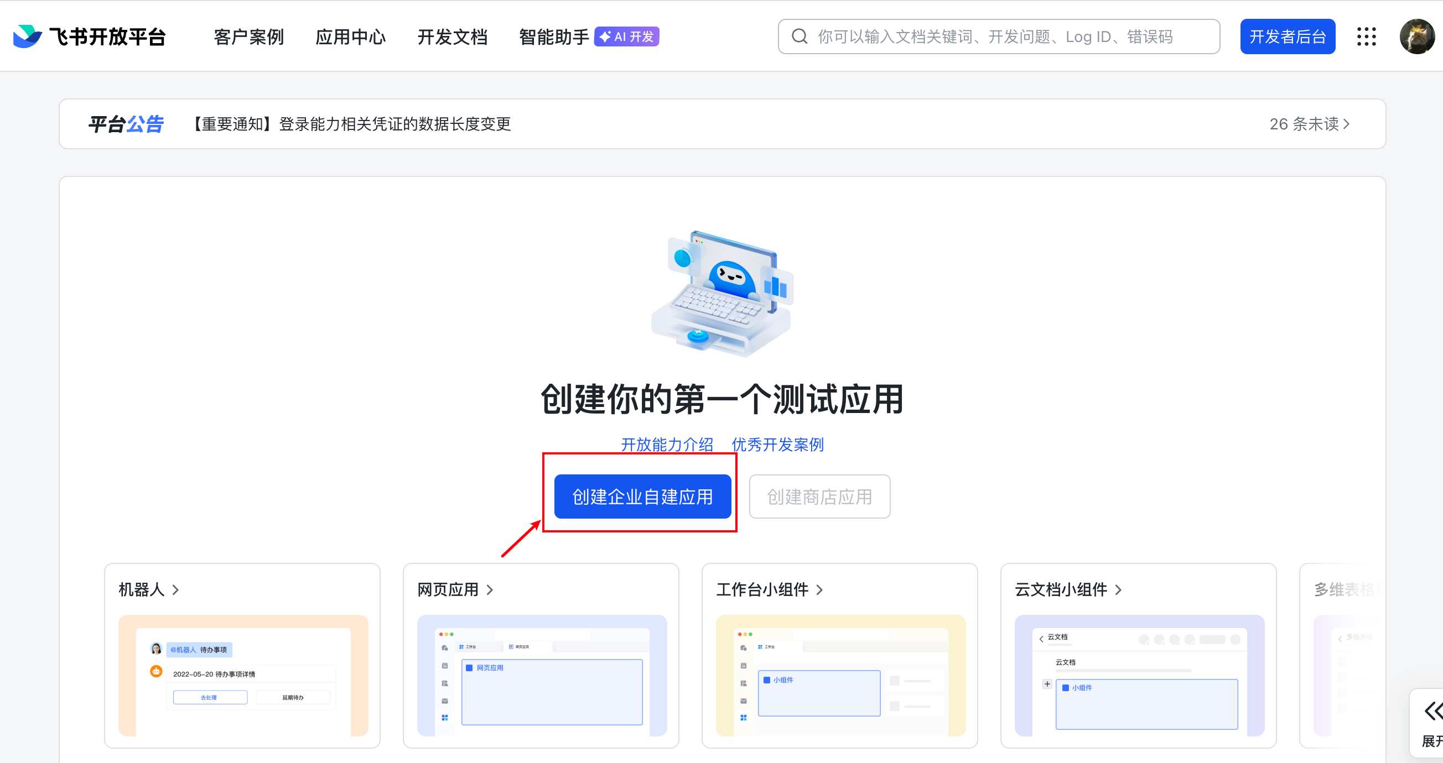
Task: Open the 机器人 preview thumbnail
Action: (243, 675)
